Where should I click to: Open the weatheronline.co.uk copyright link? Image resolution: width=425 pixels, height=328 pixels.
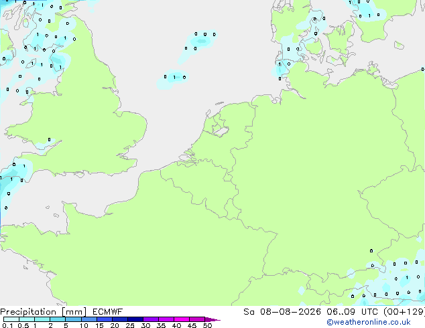click(x=369, y=322)
